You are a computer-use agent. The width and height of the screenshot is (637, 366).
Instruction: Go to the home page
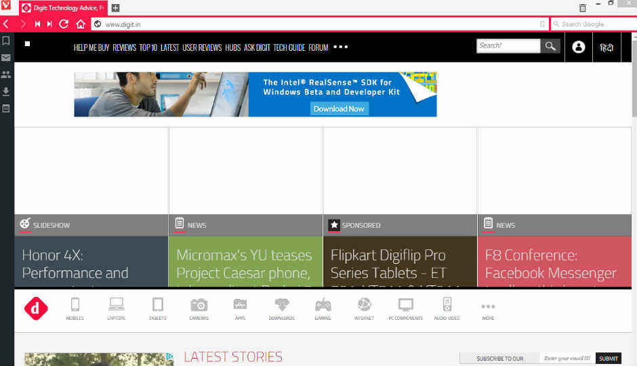pos(81,24)
